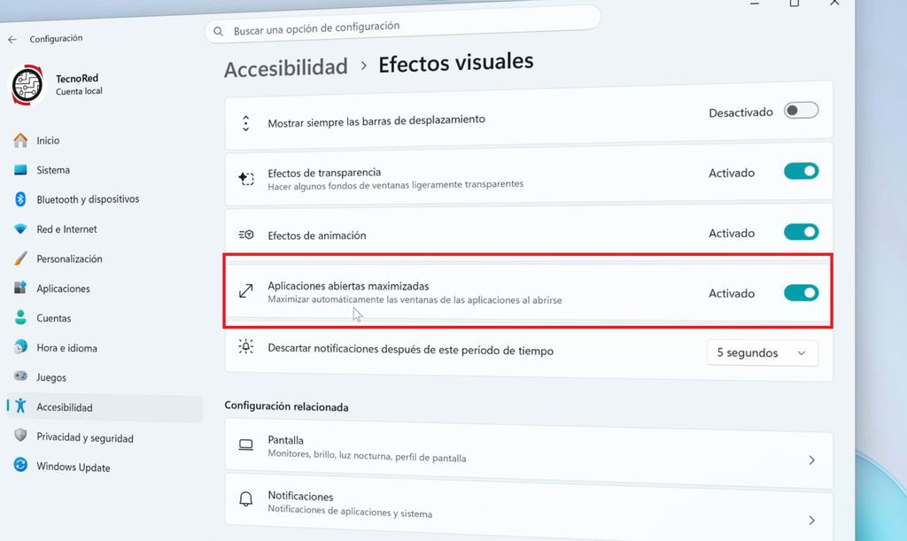Open Privacidad y seguridad section
The height and width of the screenshot is (541, 907).
[85, 437]
